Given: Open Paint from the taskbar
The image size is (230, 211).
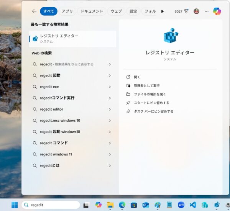Looking at the screenshot, I should tap(158, 205).
